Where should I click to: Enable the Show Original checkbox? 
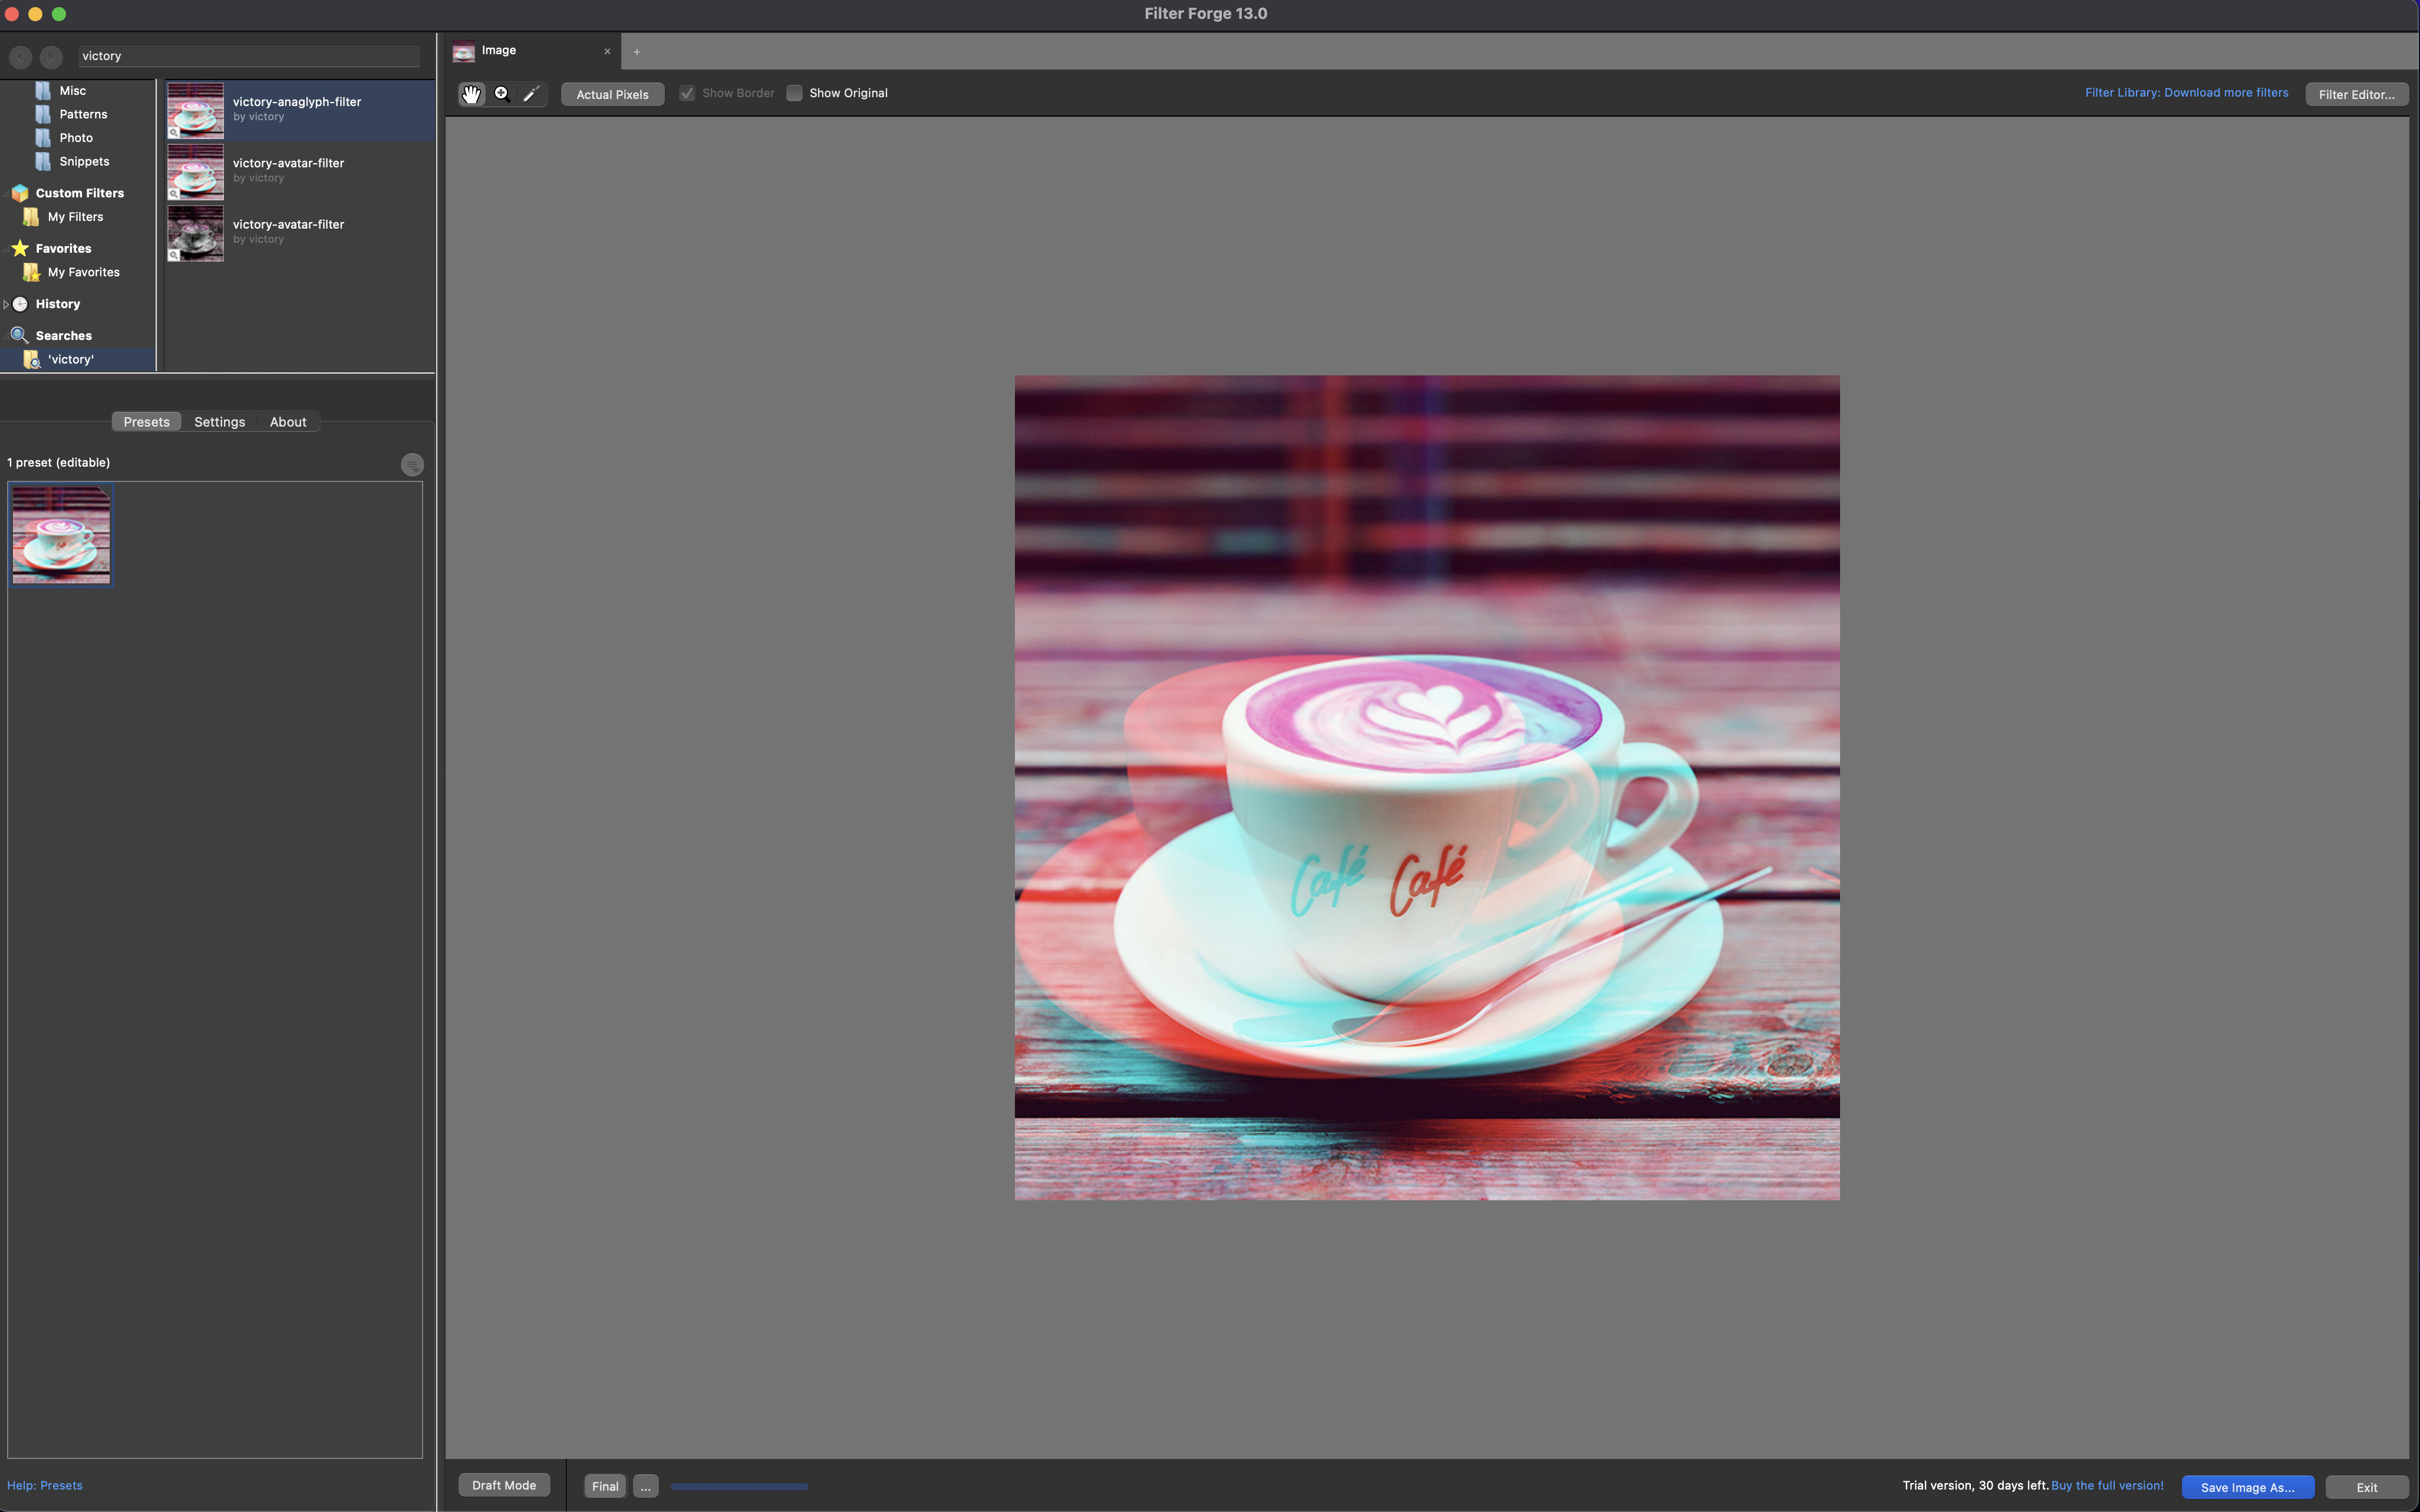[794, 93]
